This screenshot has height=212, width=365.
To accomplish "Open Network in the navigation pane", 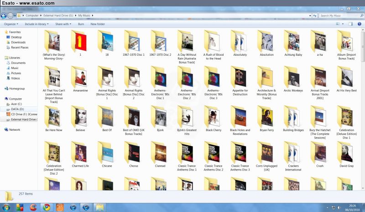I will tap(15, 129).
